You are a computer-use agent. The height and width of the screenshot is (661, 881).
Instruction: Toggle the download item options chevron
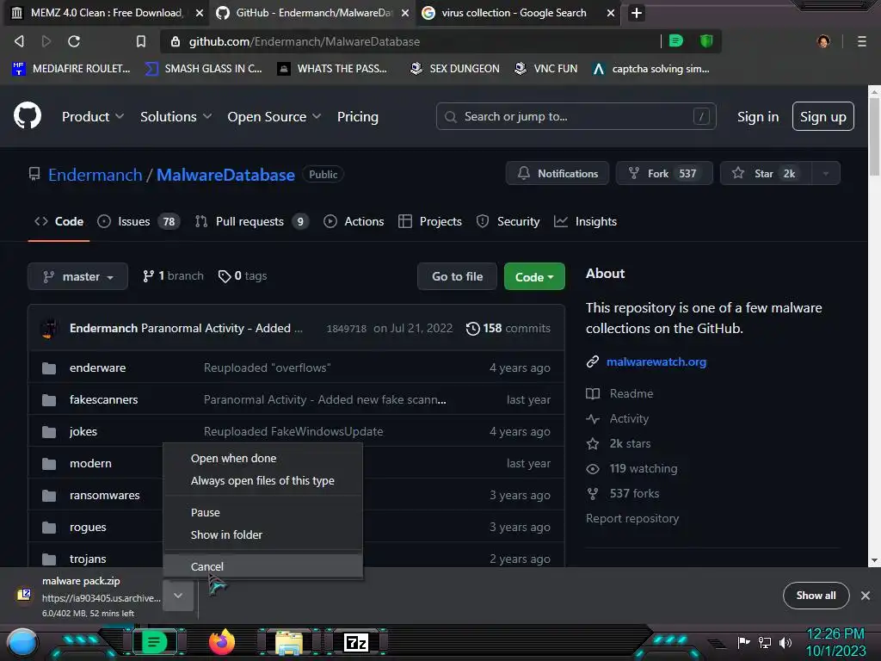click(x=178, y=596)
